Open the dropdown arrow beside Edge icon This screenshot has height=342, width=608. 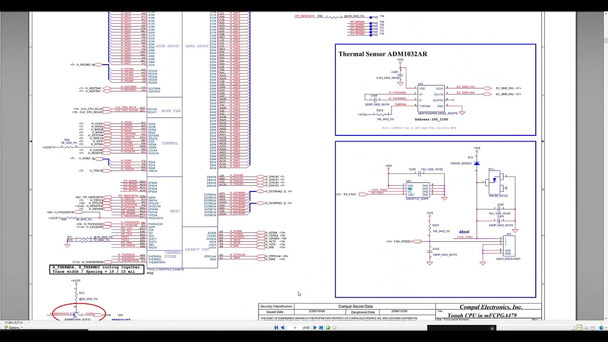click(606, 327)
